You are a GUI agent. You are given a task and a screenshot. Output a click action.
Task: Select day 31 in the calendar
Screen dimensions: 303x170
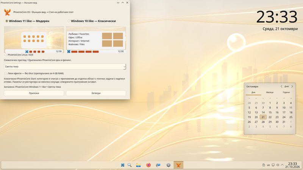[x=284, y=122]
